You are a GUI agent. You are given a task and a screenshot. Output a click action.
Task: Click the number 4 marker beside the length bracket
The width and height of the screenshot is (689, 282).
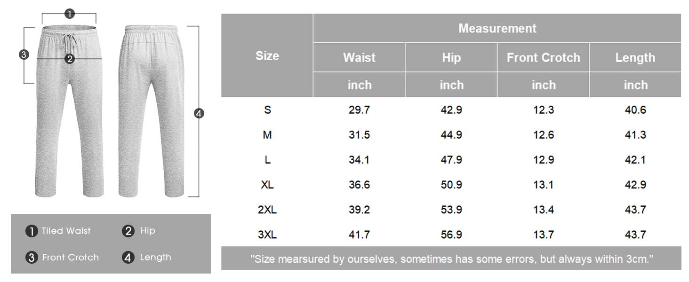(199, 113)
